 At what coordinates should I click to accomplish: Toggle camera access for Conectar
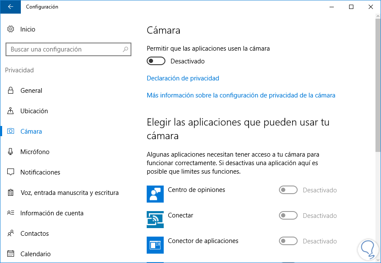(x=288, y=216)
